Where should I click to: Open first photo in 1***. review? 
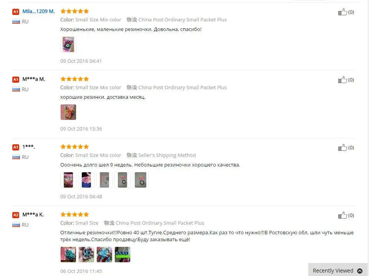(68, 180)
